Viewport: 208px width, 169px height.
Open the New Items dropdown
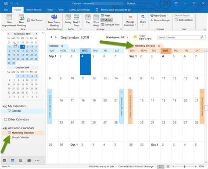(x=35, y=20)
